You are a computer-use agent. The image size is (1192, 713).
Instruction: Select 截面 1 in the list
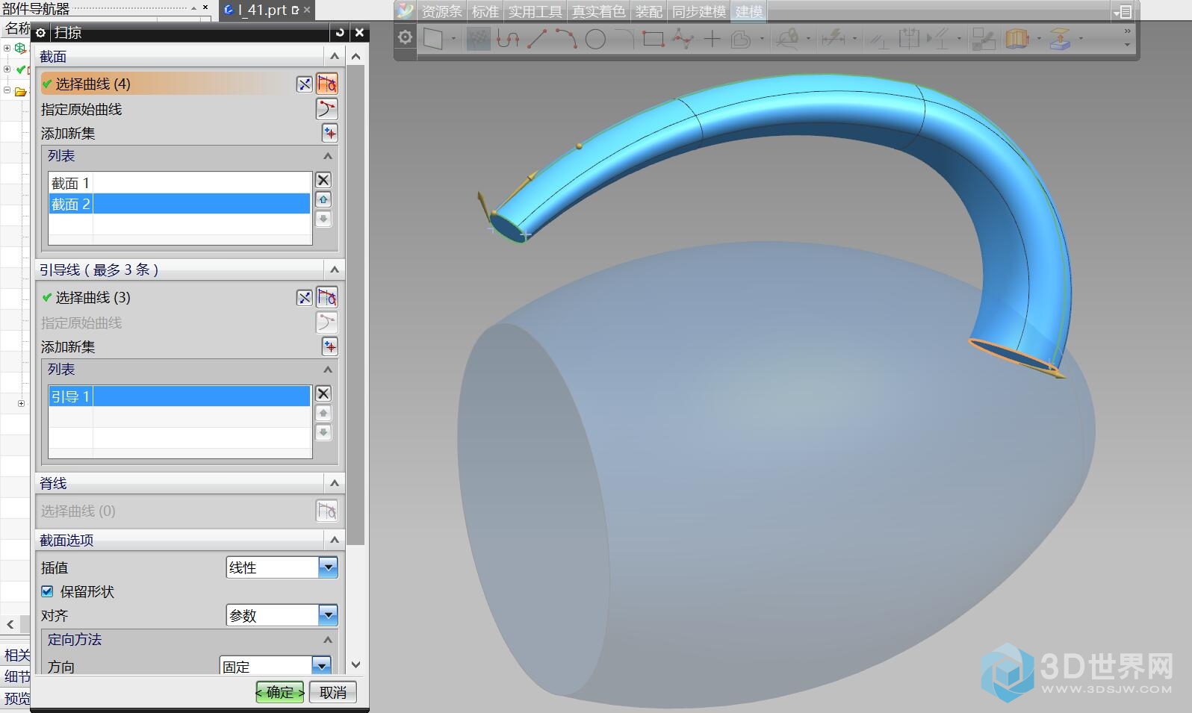[x=179, y=183]
